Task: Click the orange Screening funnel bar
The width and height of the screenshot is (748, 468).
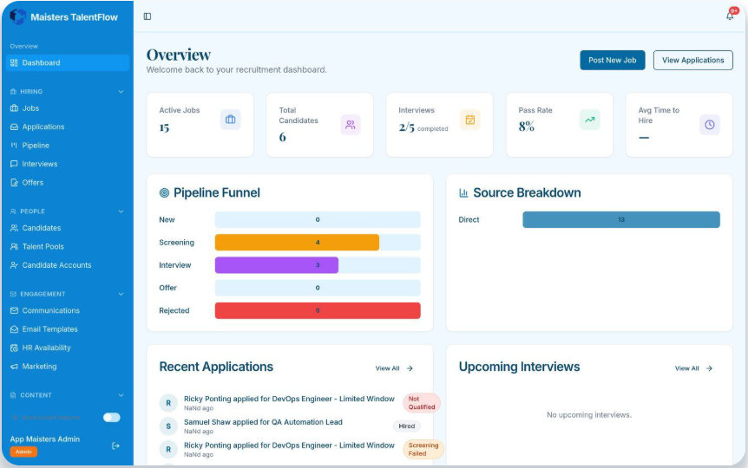Action: [x=297, y=243]
